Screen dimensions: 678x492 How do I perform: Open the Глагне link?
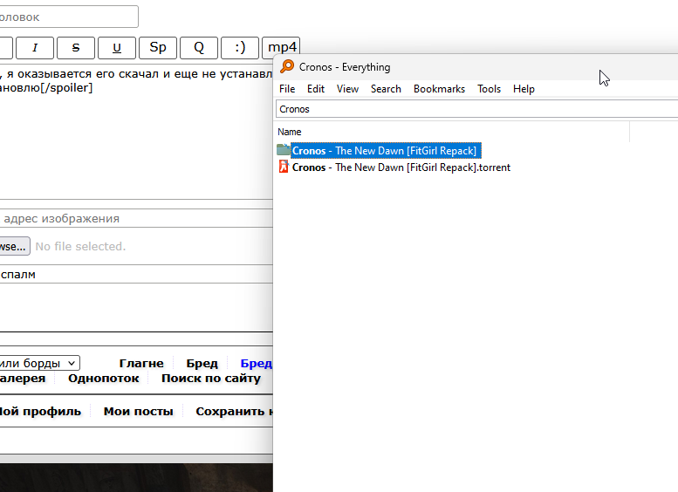tap(141, 363)
